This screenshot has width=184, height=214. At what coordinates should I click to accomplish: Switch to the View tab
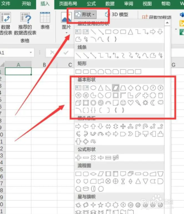tap(147, 3)
